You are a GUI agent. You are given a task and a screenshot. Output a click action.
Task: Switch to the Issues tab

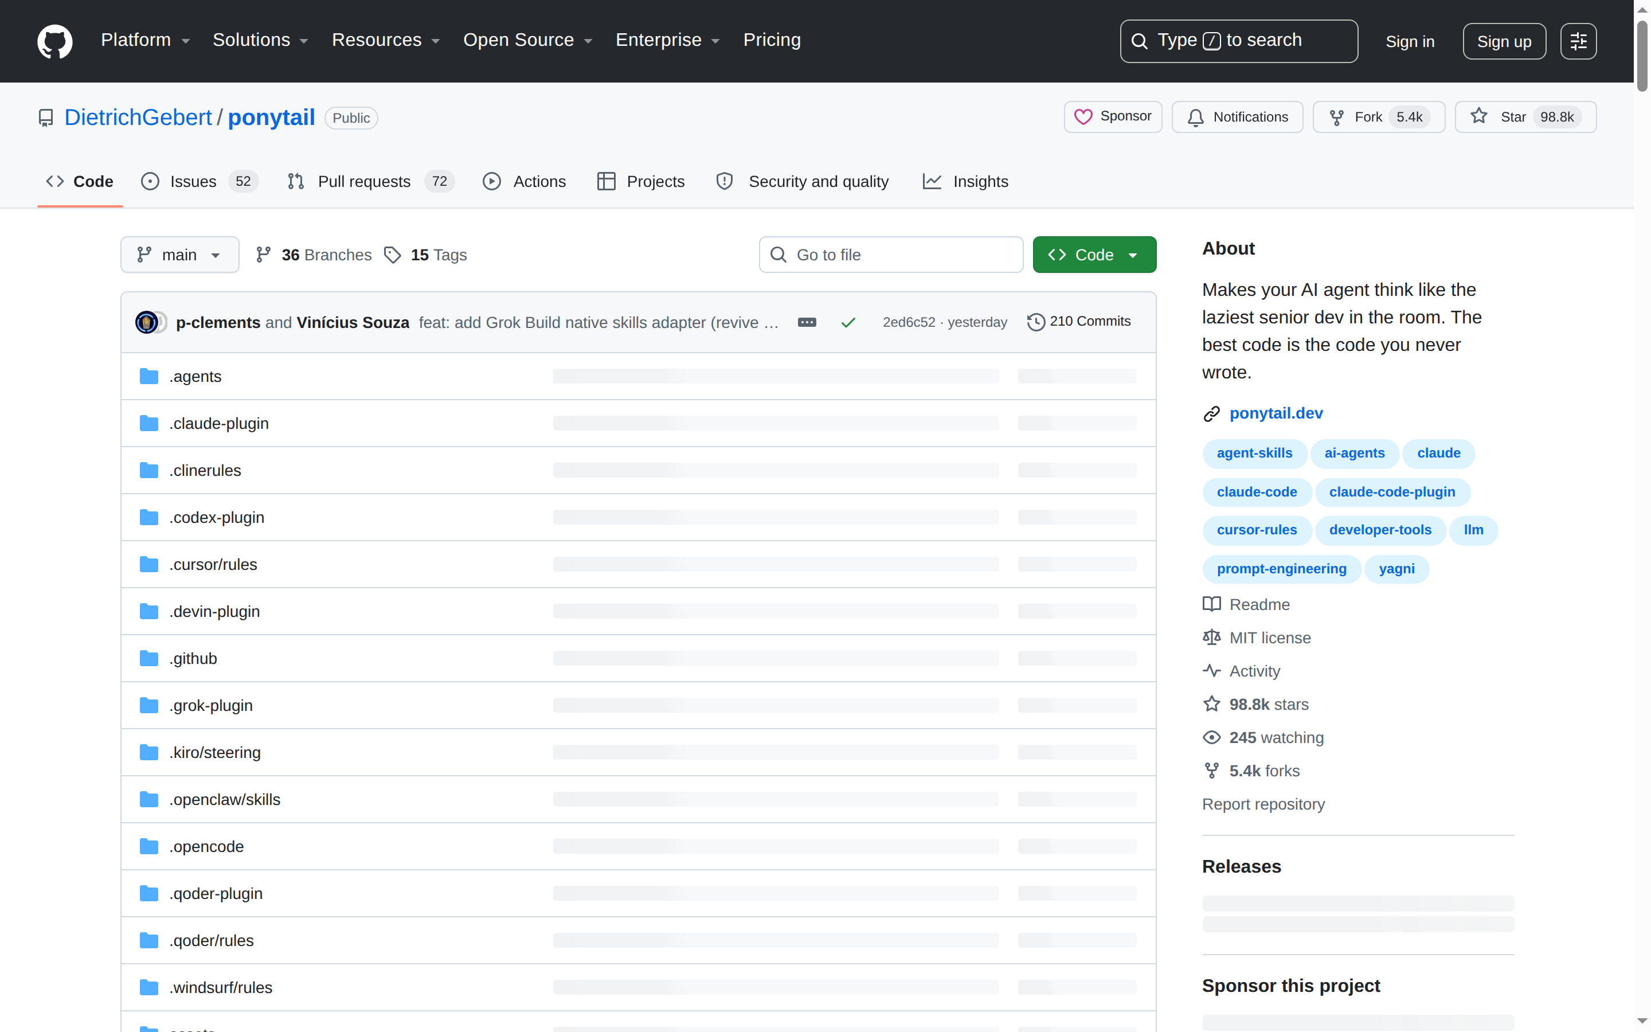tap(198, 181)
